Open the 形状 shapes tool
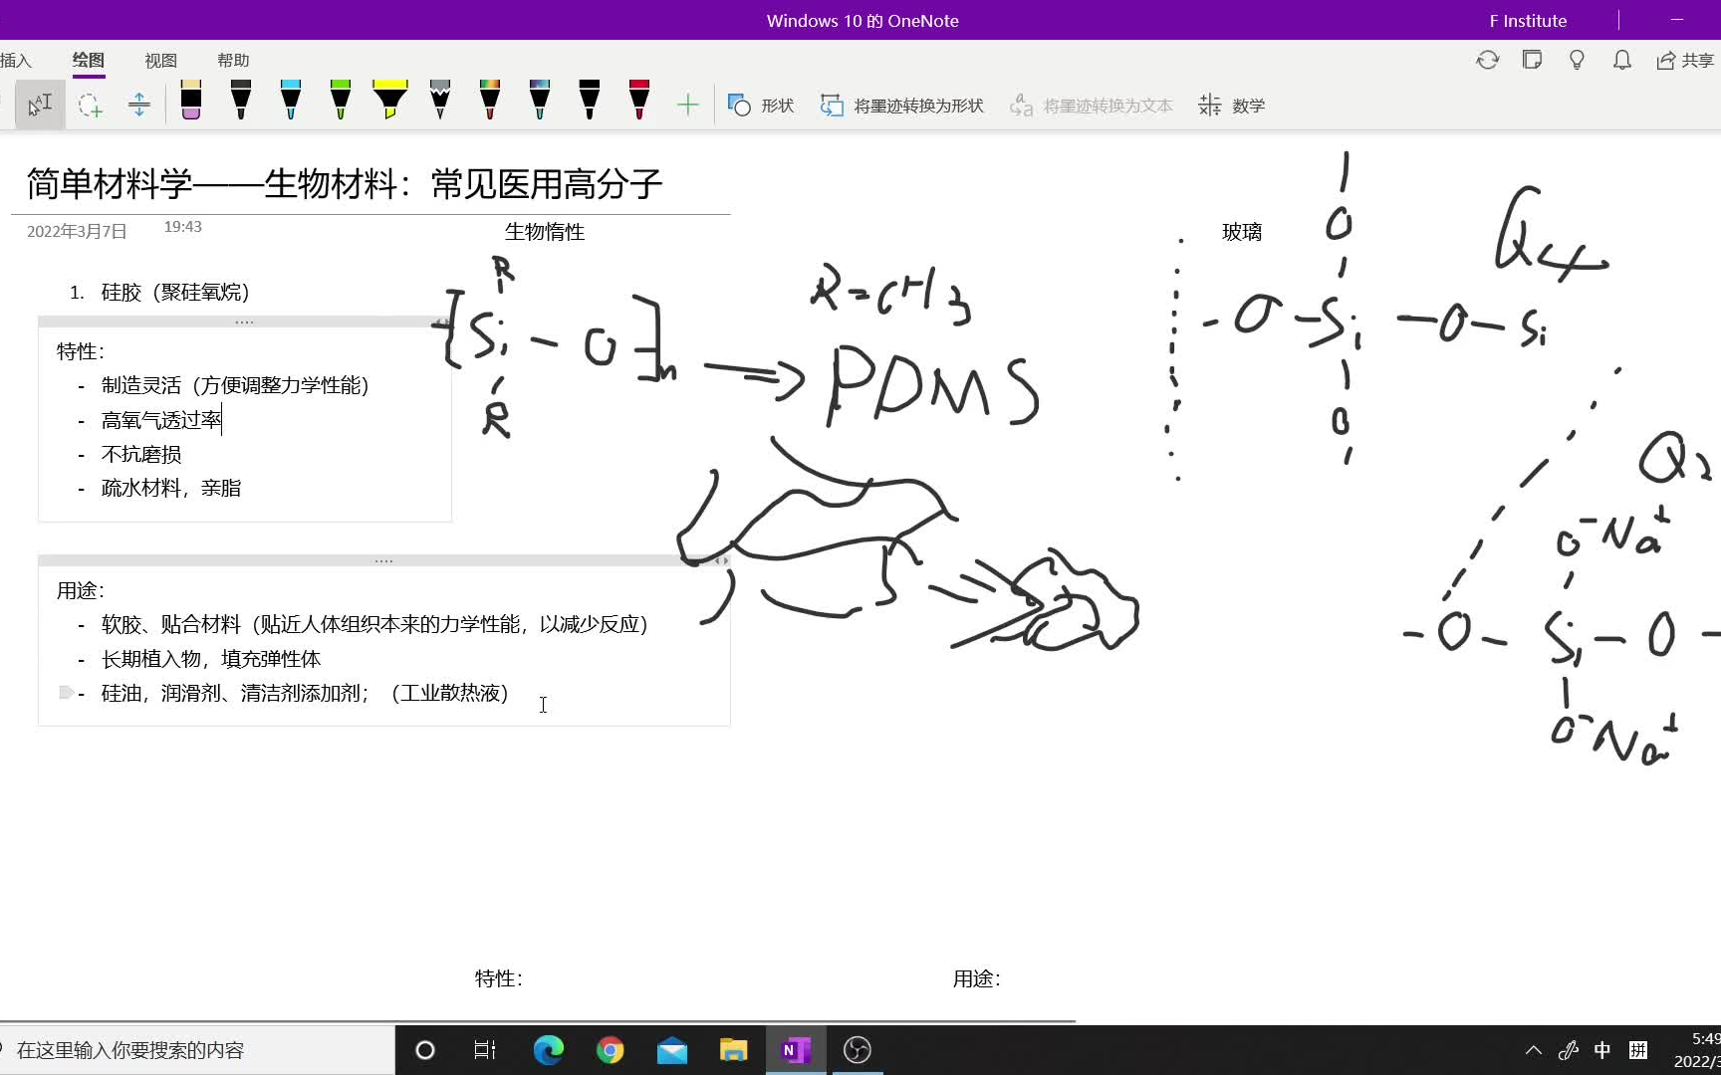The image size is (1721, 1075). [760, 105]
